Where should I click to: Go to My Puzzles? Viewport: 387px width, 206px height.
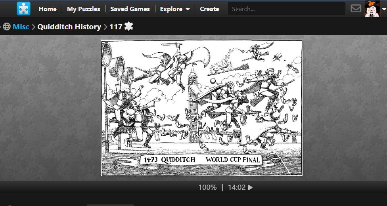pyautogui.click(x=84, y=9)
